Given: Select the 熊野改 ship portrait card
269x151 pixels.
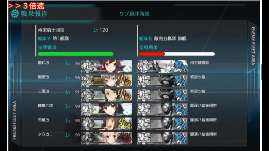Looking at the screenshot, I should [x=106, y=81].
